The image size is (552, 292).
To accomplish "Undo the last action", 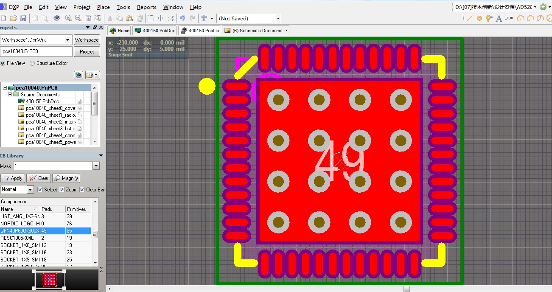I will coord(182,18).
